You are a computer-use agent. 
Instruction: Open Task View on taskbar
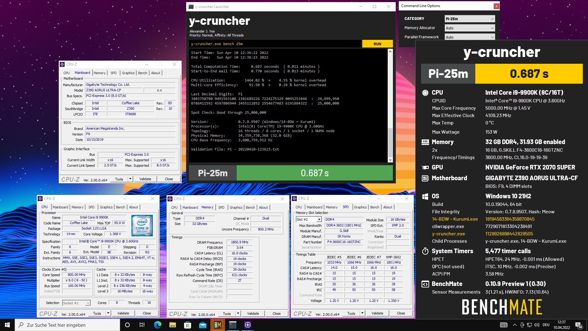click(x=142, y=325)
